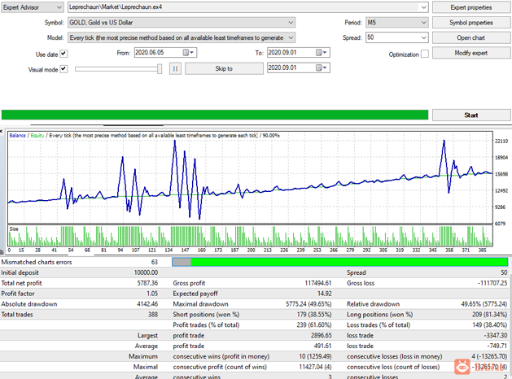Click the Skip to button
The image size is (512, 379).
[224, 68]
